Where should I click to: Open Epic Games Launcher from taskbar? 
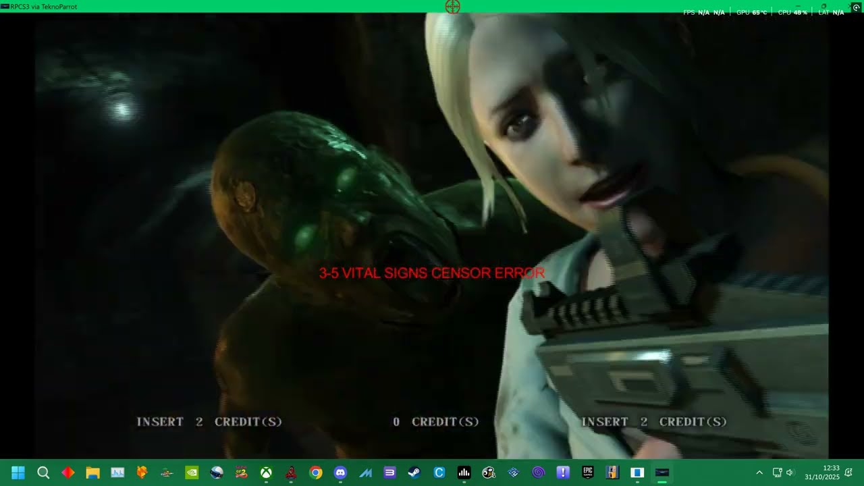point(588,473)
